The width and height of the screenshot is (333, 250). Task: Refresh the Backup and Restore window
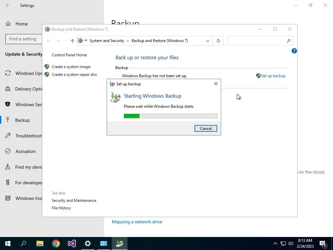click(x=218, y=41)
